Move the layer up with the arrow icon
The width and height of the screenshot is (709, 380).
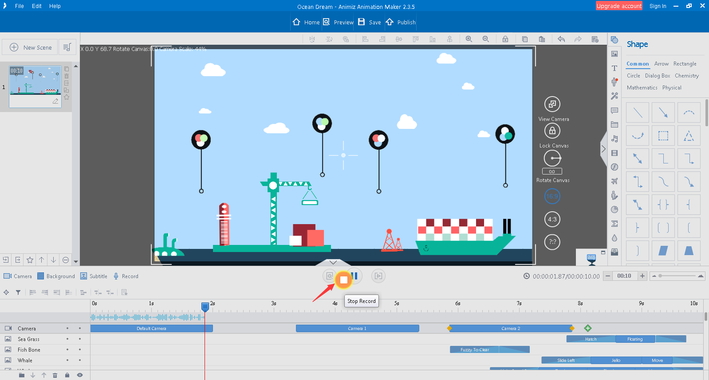click(44, 375)
